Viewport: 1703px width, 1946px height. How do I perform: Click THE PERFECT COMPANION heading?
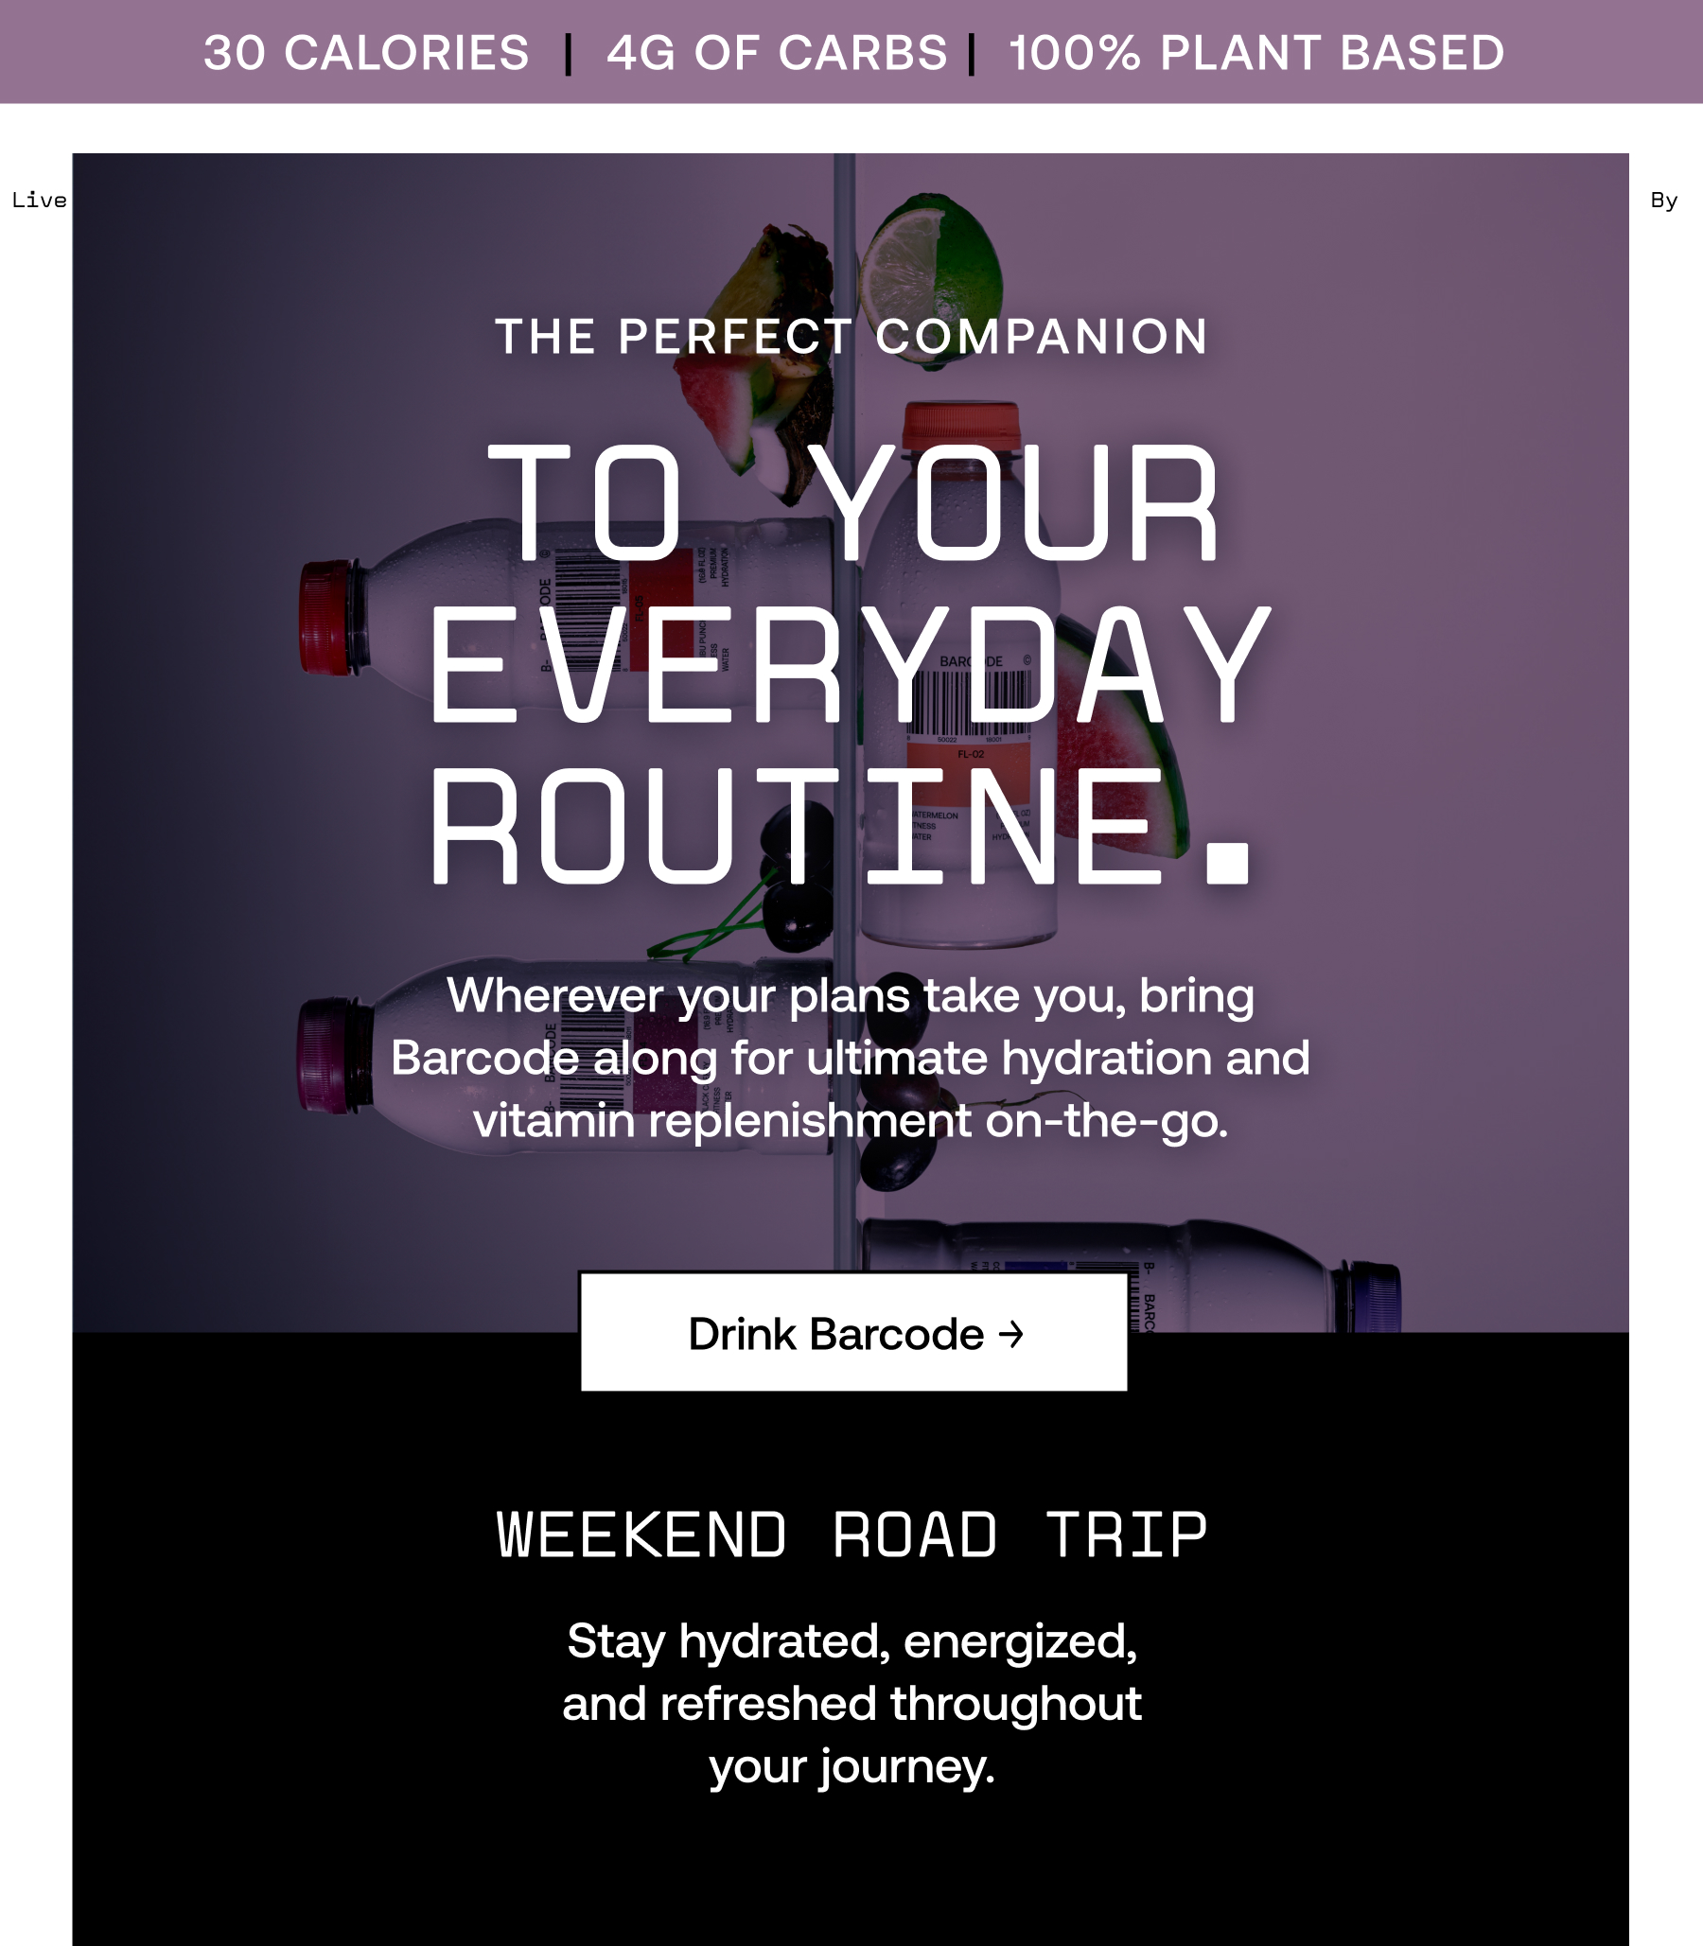point(851,338)
